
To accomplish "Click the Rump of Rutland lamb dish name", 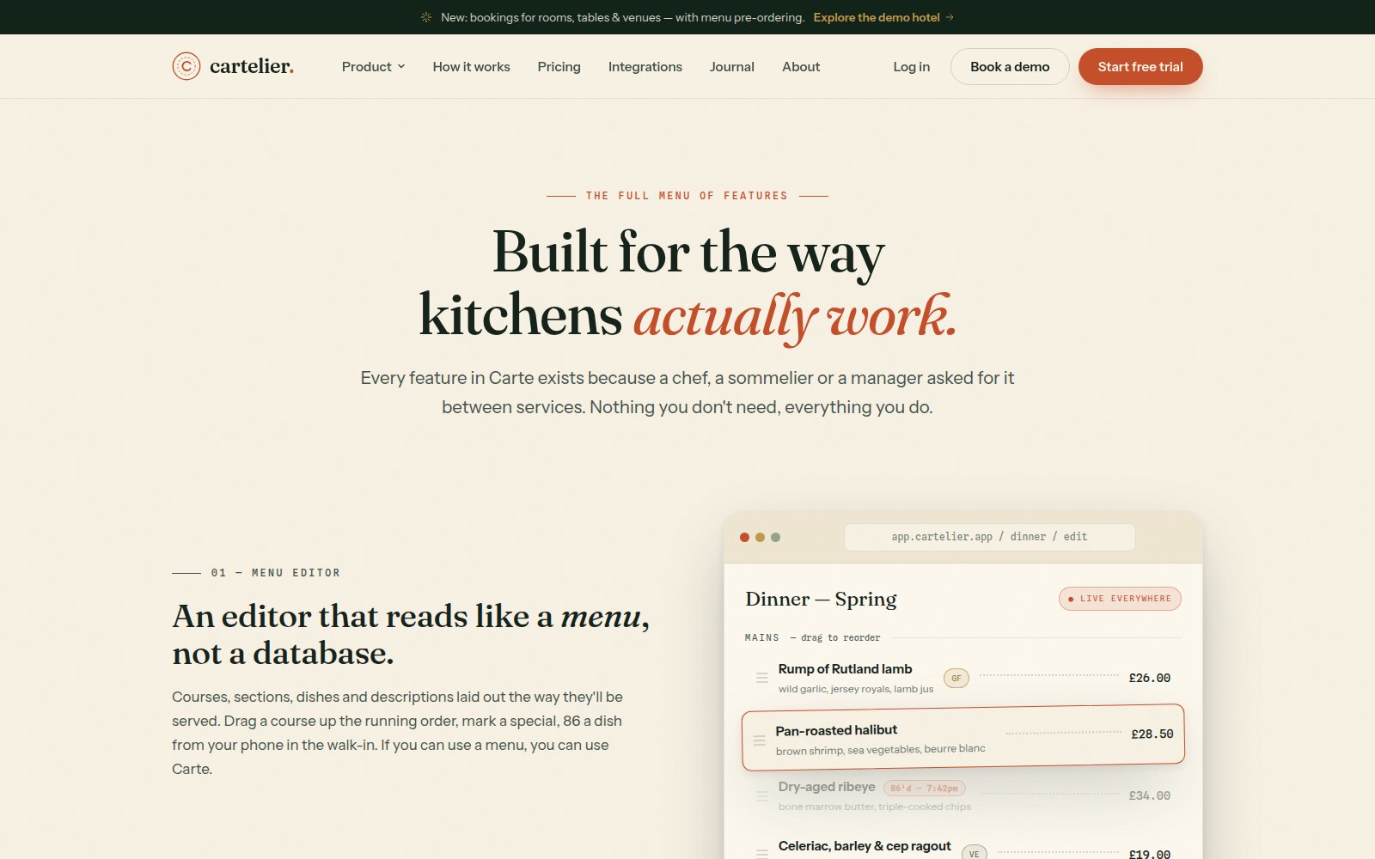I will [x=846, y=669].
